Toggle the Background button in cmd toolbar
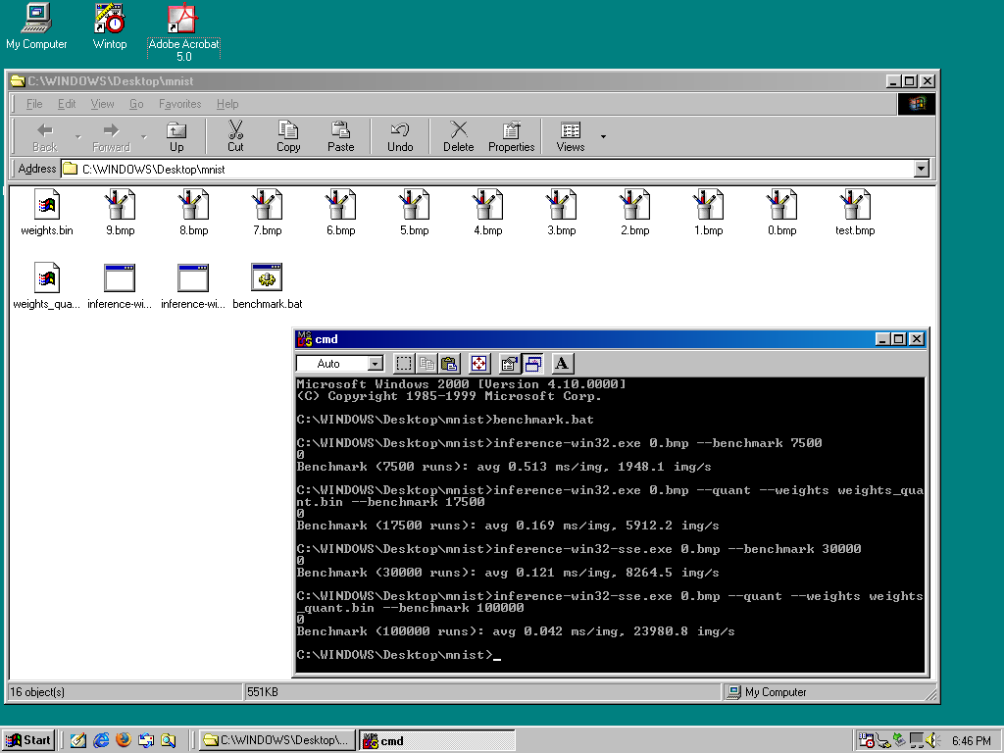The width and height of the screenshot is (1004, 753). point(532,364)
